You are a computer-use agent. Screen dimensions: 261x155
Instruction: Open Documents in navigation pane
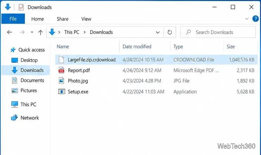pyautogui.click(x=32, y=80)
